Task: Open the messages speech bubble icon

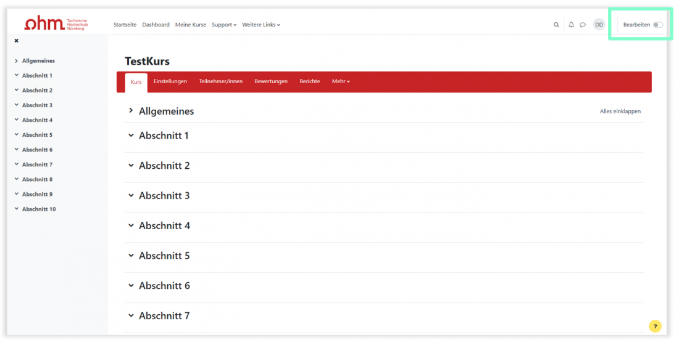Action: 583,25
